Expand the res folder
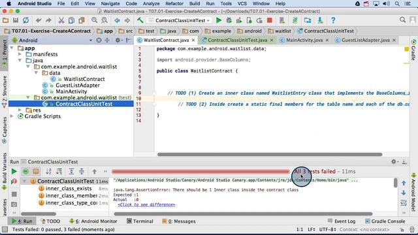The height and width of the screenshot is (235, 418). [20, 110]
